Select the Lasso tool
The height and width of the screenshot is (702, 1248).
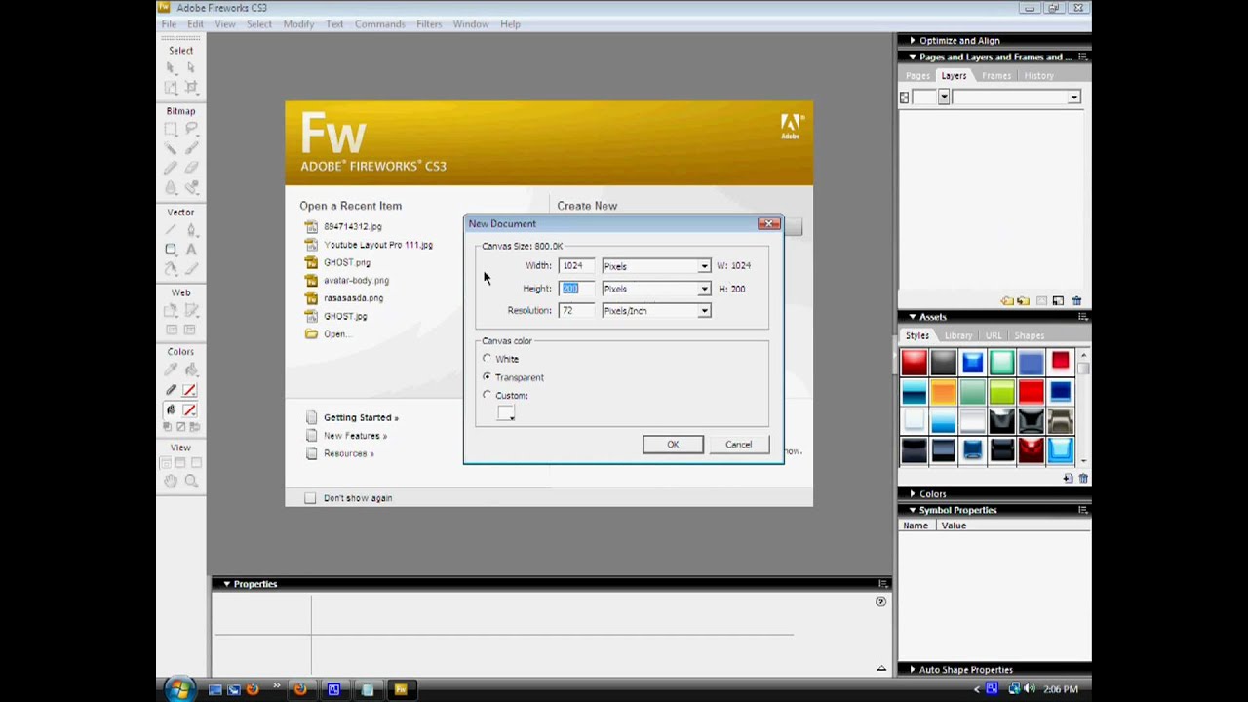[x=191, y=129]
